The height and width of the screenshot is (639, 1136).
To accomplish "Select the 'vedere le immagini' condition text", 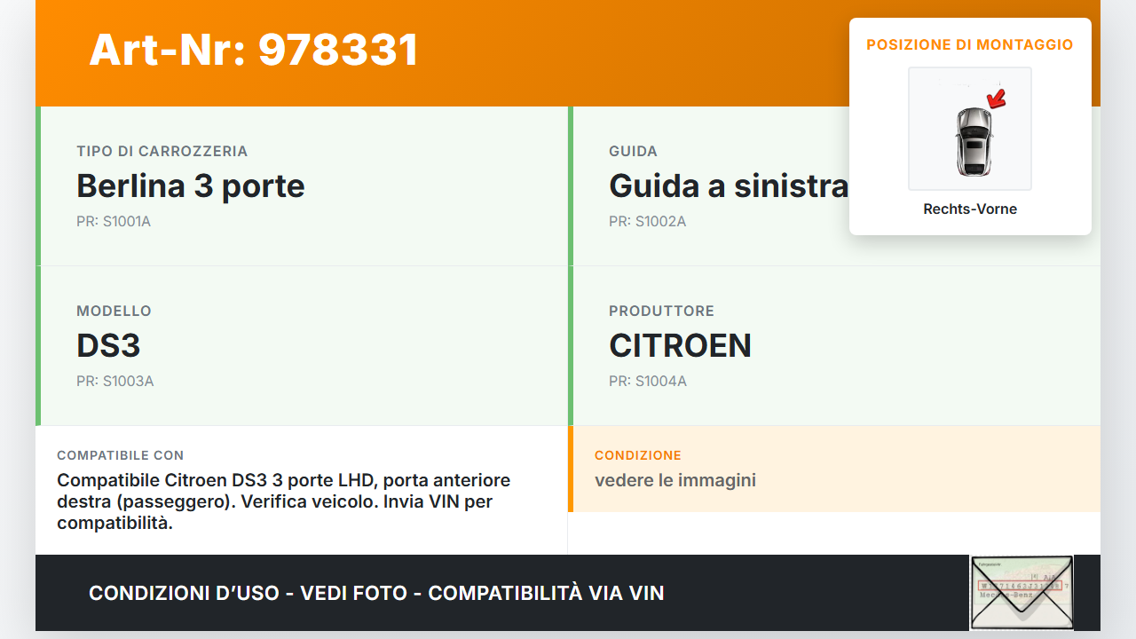I will click(675, 480).
